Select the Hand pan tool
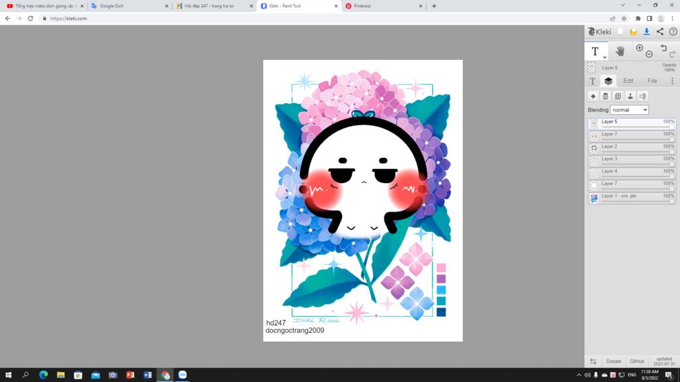 click(x=620, y=51)
